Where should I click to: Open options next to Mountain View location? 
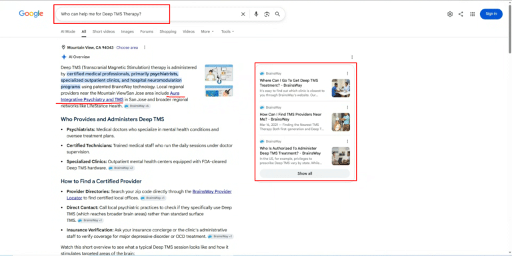pos(145,47)
